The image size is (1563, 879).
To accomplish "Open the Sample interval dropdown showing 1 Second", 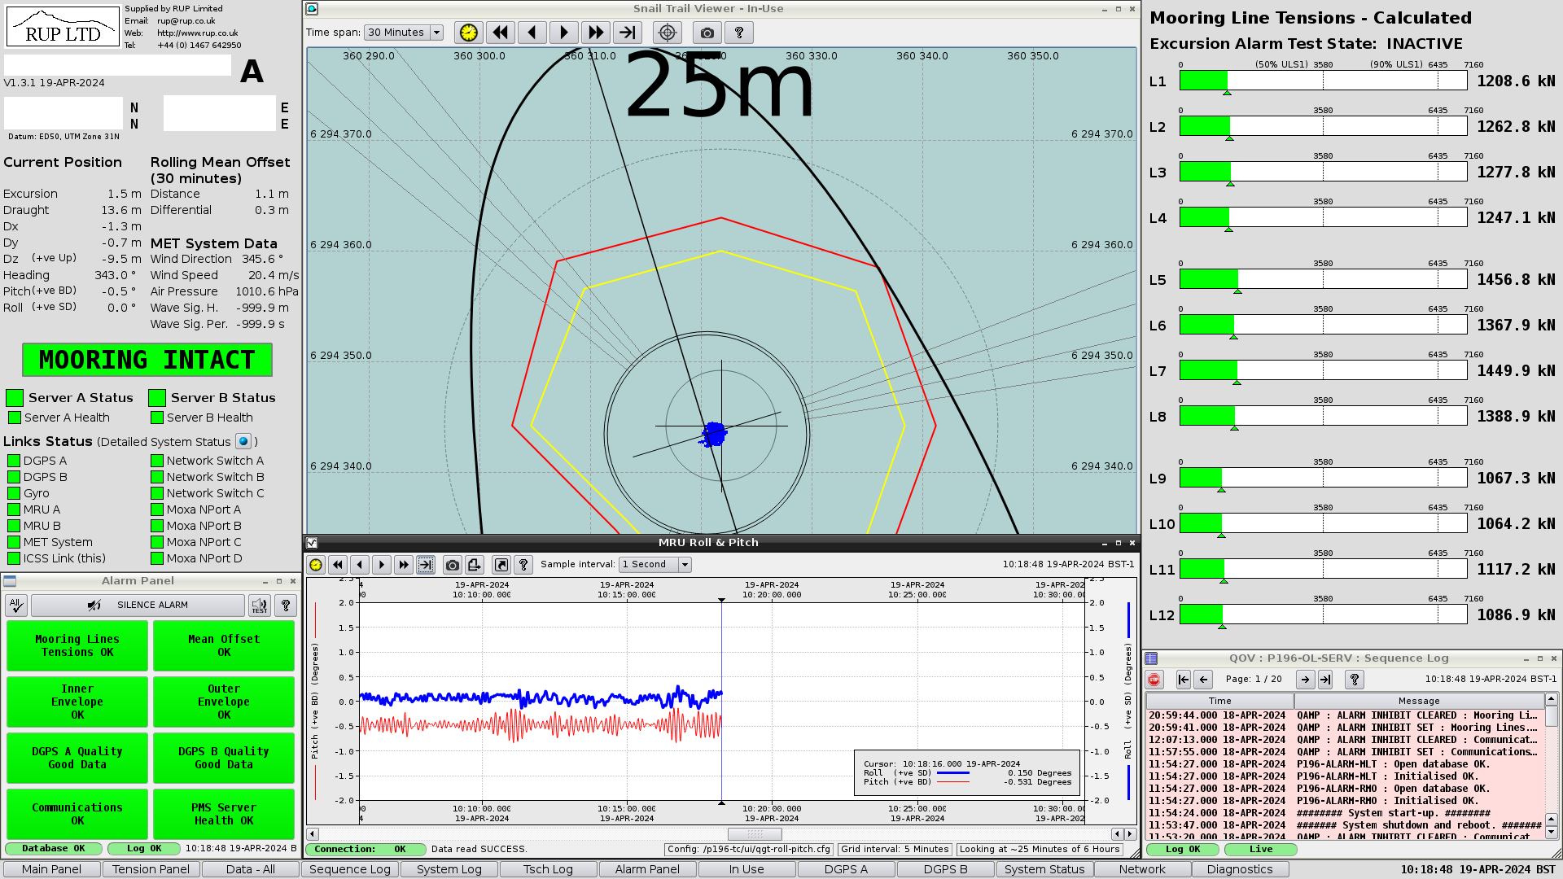I will (x=654, y=564).
